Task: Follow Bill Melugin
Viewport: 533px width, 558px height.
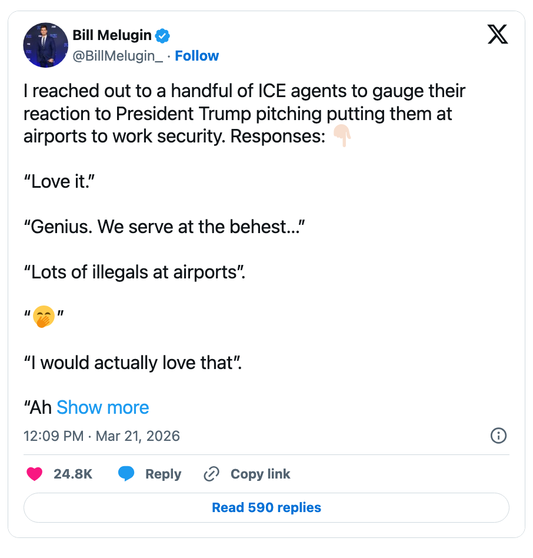Action: (196, 56)
